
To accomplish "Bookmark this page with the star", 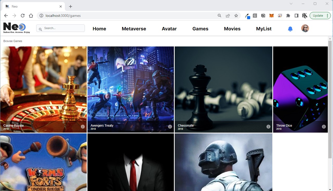I will pyautogui.click(x=236, y=16).
